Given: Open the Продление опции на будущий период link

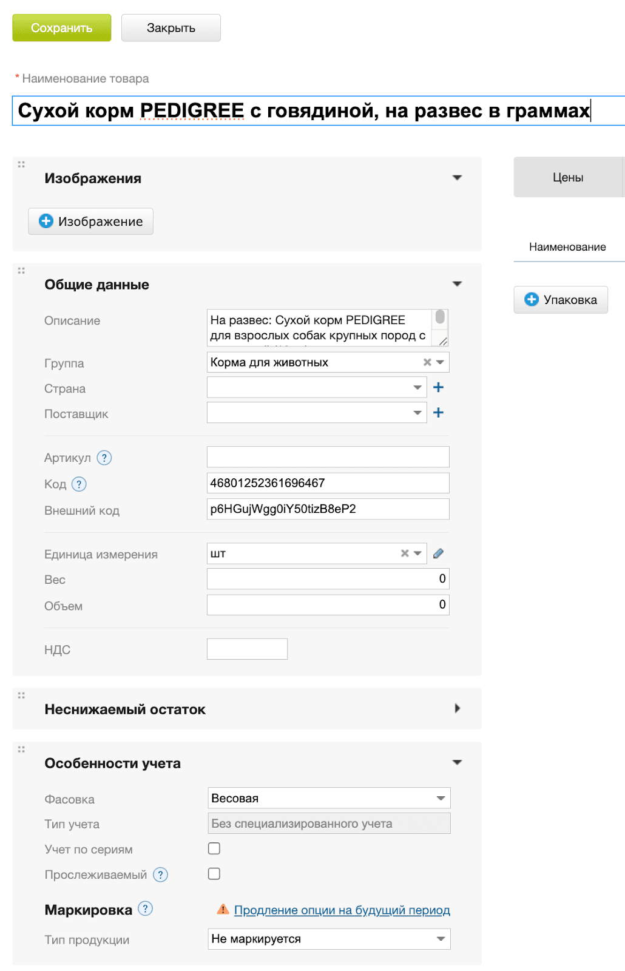Looking at the screenshot, I should (x=342, y=910).
